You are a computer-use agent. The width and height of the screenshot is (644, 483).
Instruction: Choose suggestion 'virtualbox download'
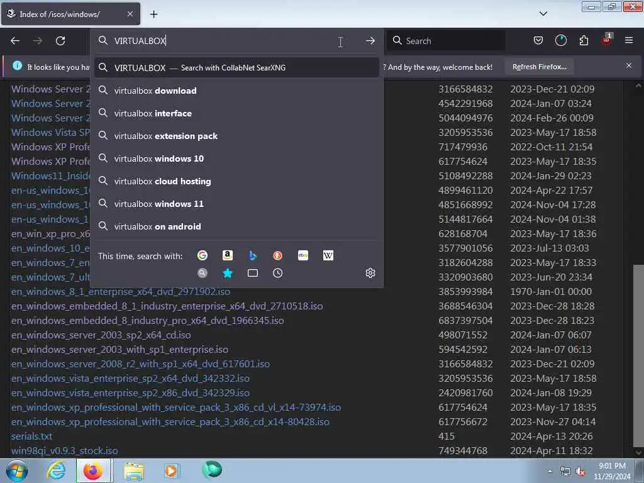[236, 91]
